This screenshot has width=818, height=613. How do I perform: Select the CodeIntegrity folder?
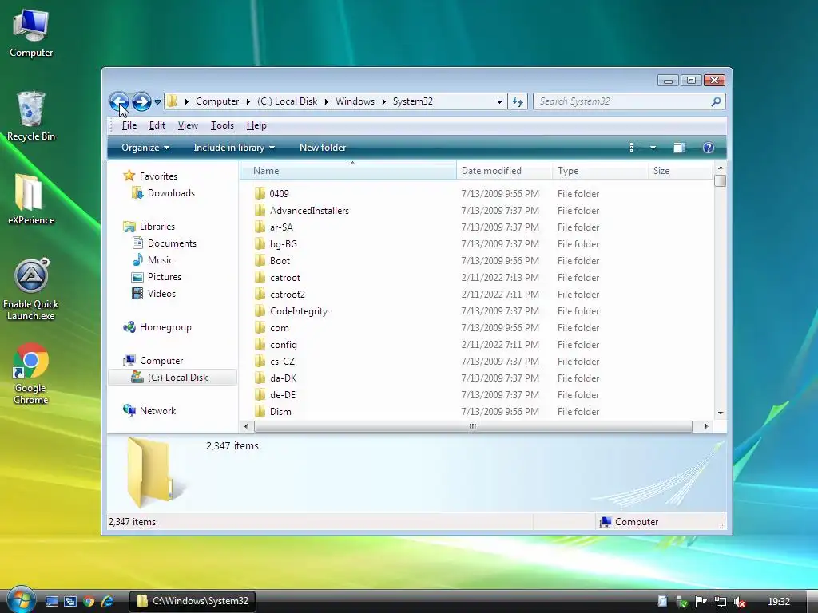click(x=298, y=310)
